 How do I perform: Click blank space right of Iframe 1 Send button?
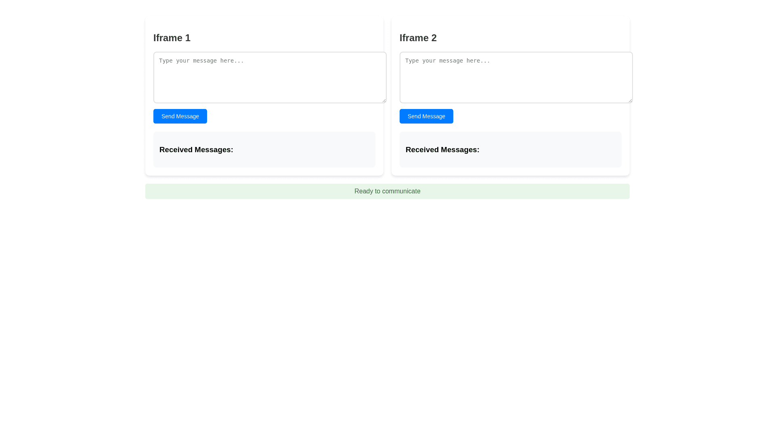[x=291, y=116]
